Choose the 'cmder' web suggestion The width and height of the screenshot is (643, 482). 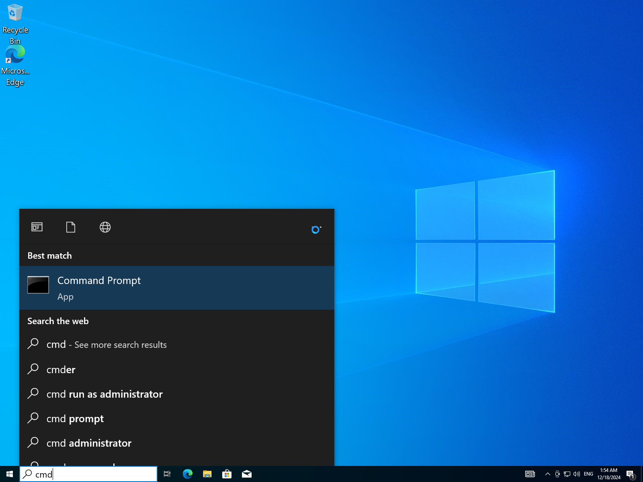click(61, 370)
